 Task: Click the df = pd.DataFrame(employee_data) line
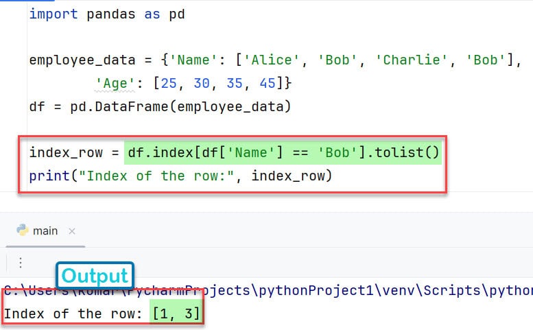coord(160,107)
